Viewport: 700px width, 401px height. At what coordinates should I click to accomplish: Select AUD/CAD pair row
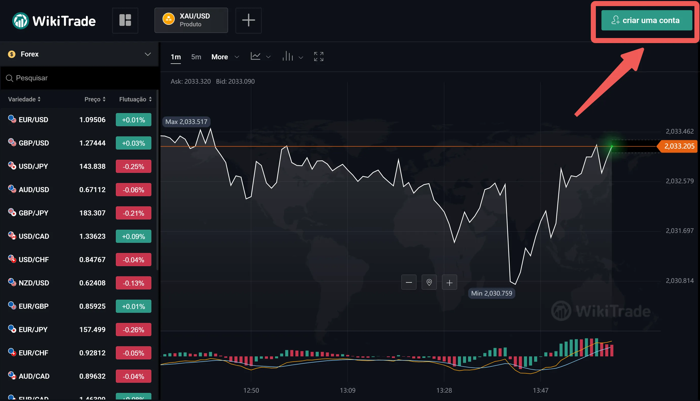pyautogui.click(x=79, y=376)
